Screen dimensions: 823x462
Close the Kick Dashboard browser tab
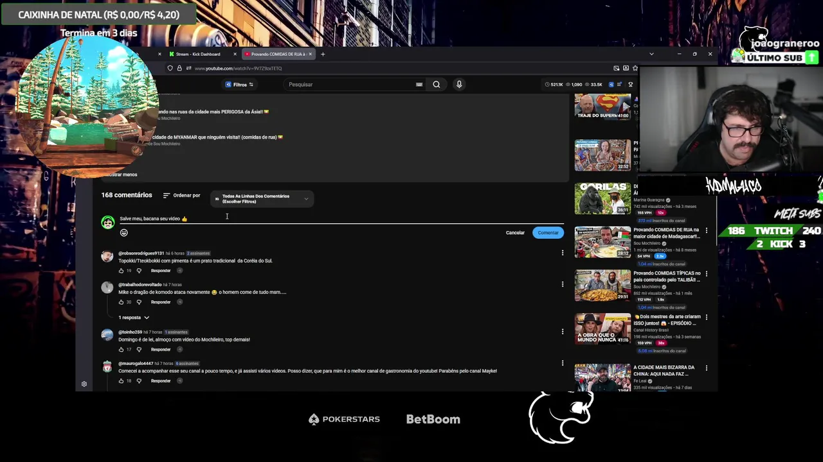(235, 54)
